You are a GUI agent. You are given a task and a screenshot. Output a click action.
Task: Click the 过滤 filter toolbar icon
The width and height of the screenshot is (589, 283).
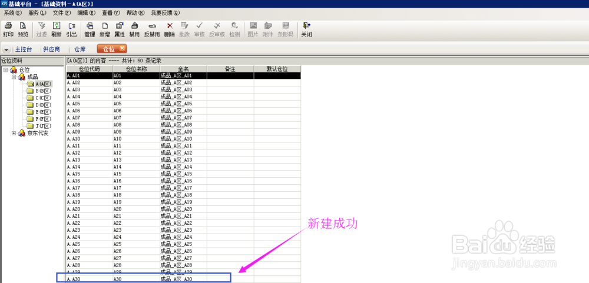(x=41, y=30)
